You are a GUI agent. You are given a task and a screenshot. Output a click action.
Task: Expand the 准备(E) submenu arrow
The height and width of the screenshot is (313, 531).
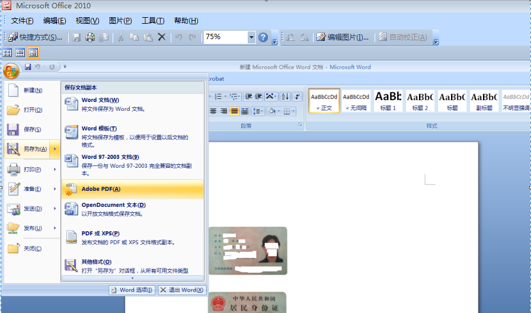pyautogui.click(x=55, y=189)
